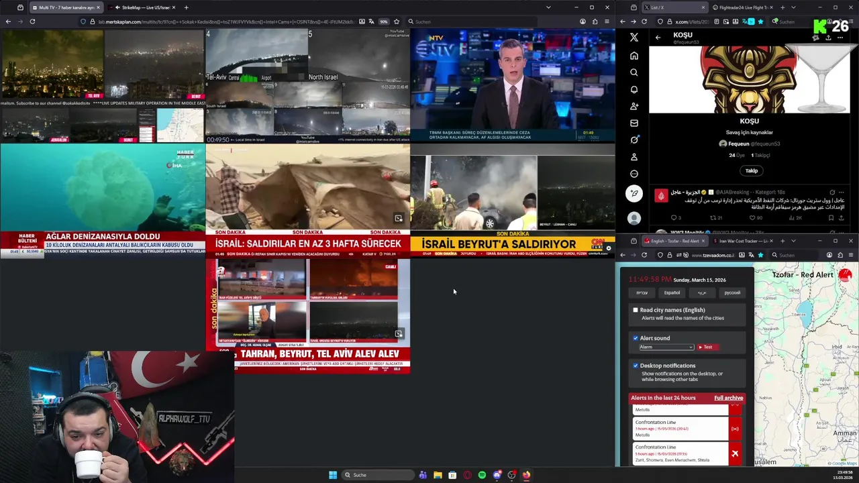Bookmark the AJABreaking post
Viewport: 859px width, 483px height.
coord(831,218)
